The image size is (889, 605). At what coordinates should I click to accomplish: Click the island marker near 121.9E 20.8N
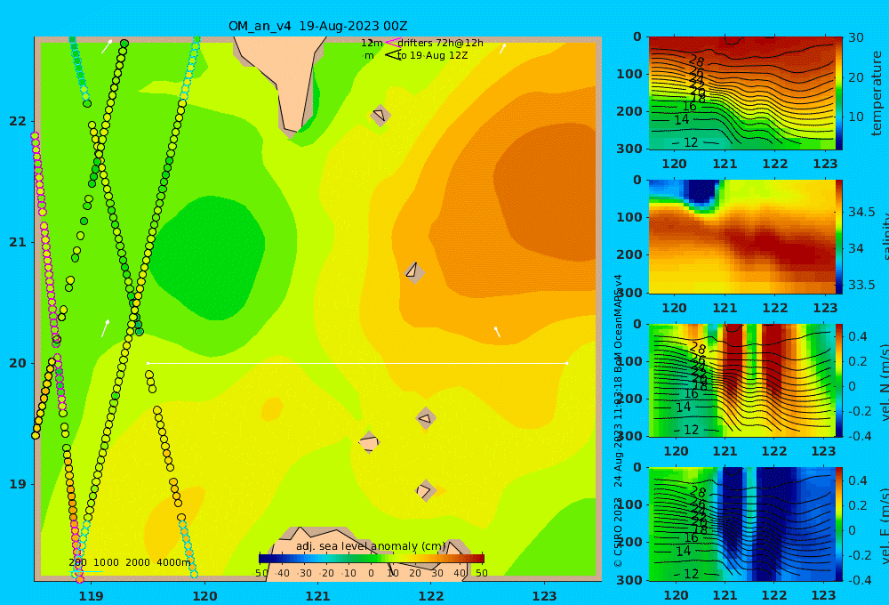[414, 272]
